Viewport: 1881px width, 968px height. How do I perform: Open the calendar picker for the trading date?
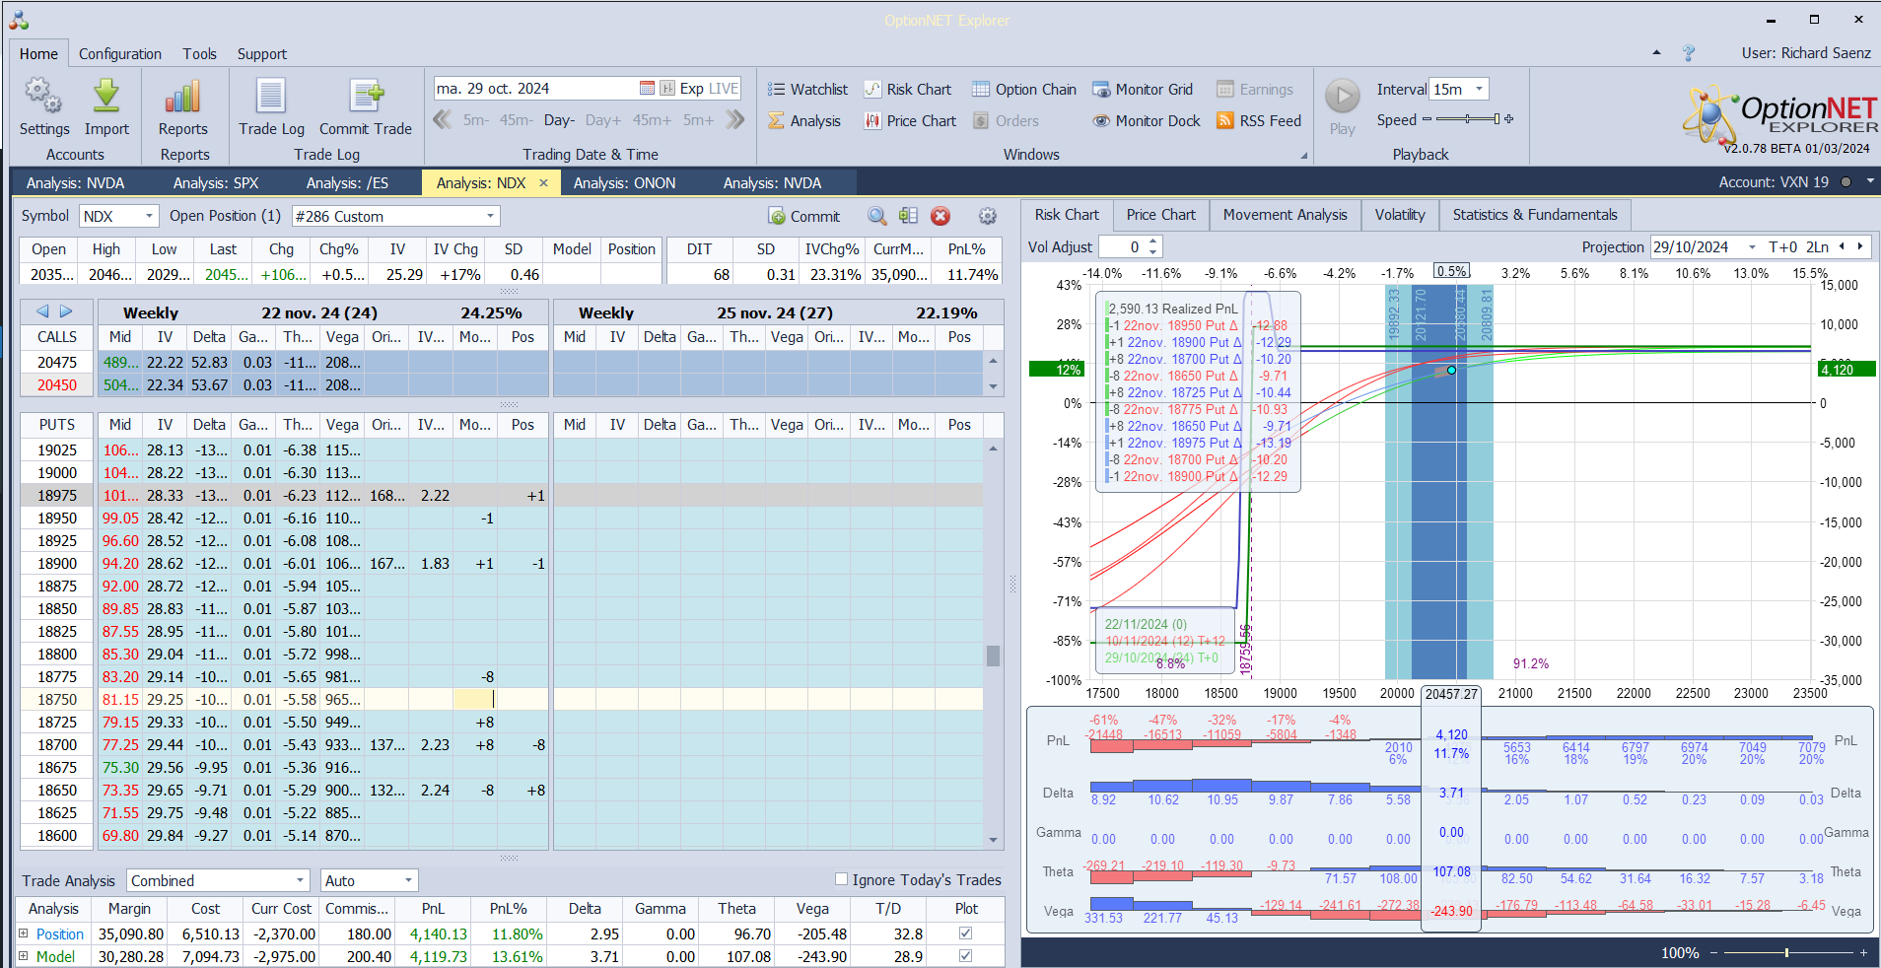pyautogui.click(x=647, y=88)
